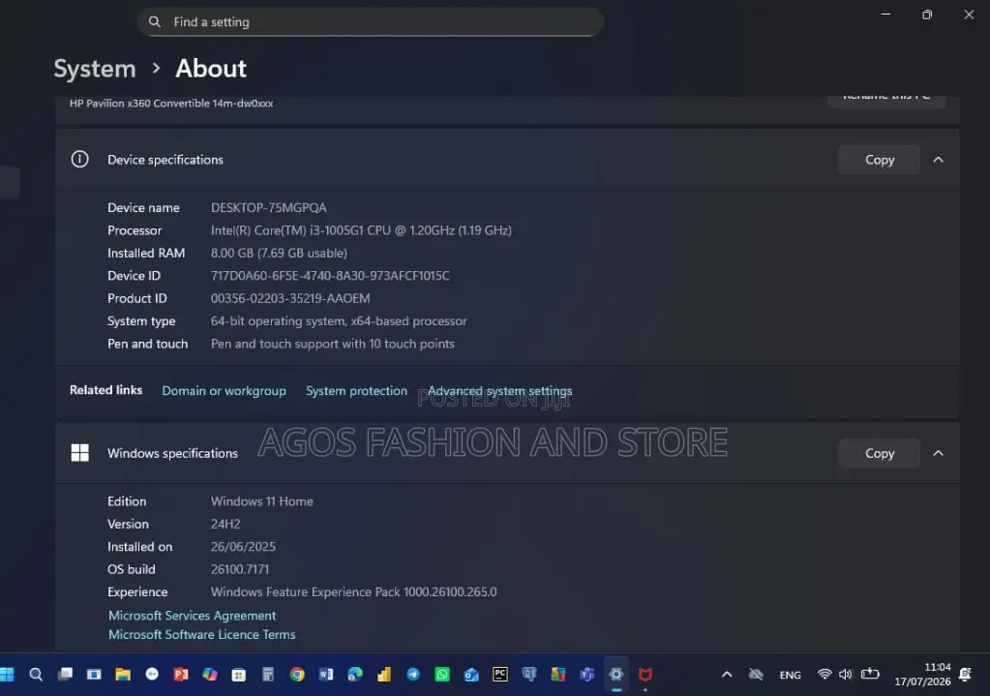Select the Pen and touch support value

click(x=332, y=345)
